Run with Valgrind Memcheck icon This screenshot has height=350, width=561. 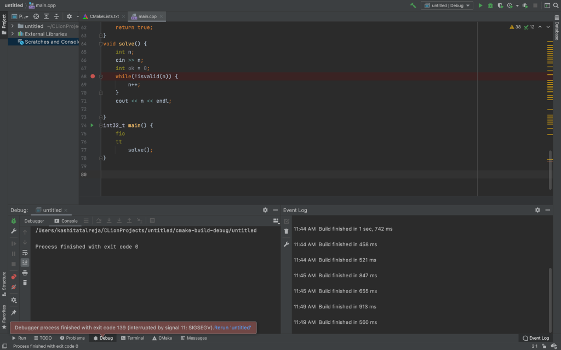pos(525,5)
